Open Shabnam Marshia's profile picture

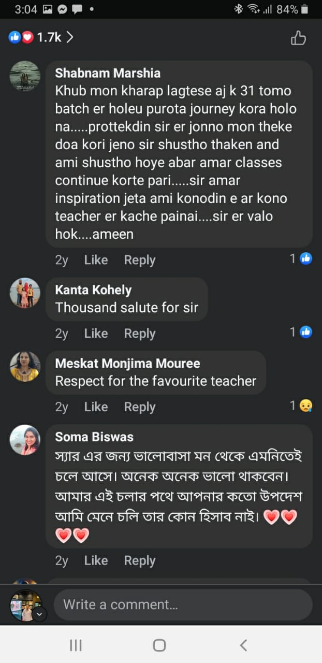click(x=25, y=76)
